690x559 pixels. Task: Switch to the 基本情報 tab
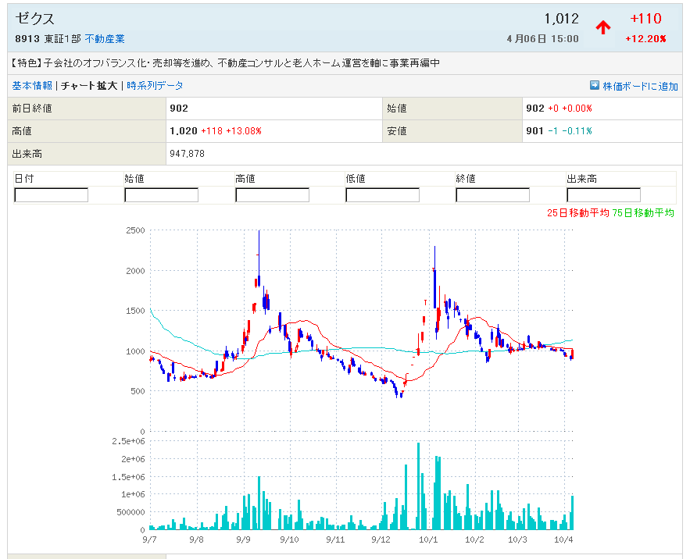32,86
